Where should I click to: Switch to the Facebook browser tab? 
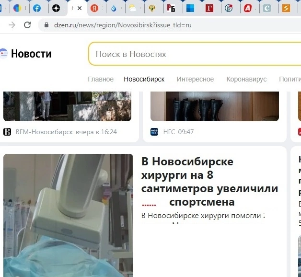click(x=36, y=8)
